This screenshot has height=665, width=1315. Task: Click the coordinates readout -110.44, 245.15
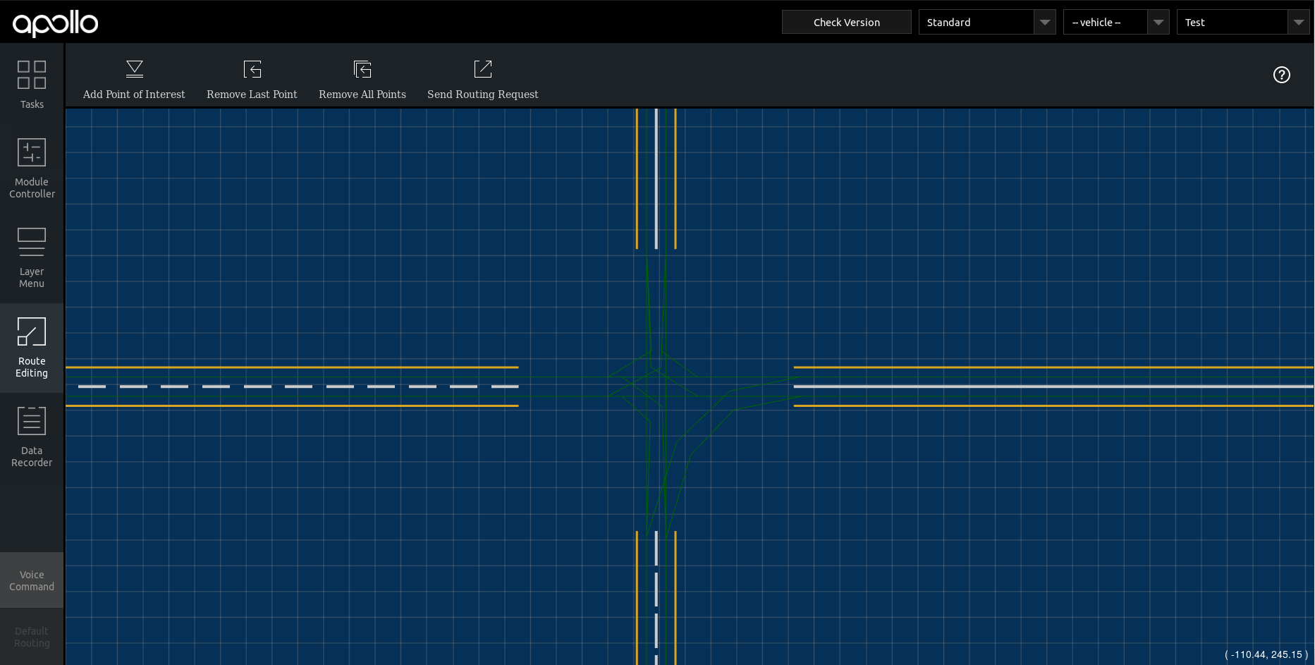point(1266,654)
